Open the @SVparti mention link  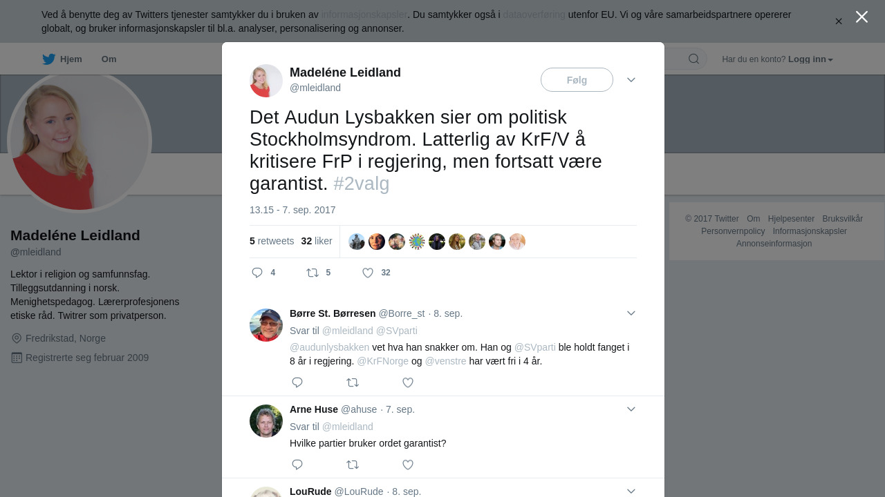click(534, 347)
